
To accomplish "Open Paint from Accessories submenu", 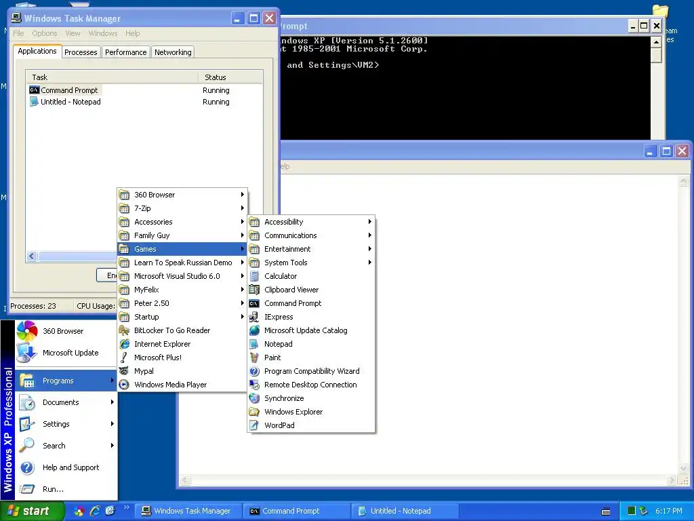I will click(x=312, y=358).
